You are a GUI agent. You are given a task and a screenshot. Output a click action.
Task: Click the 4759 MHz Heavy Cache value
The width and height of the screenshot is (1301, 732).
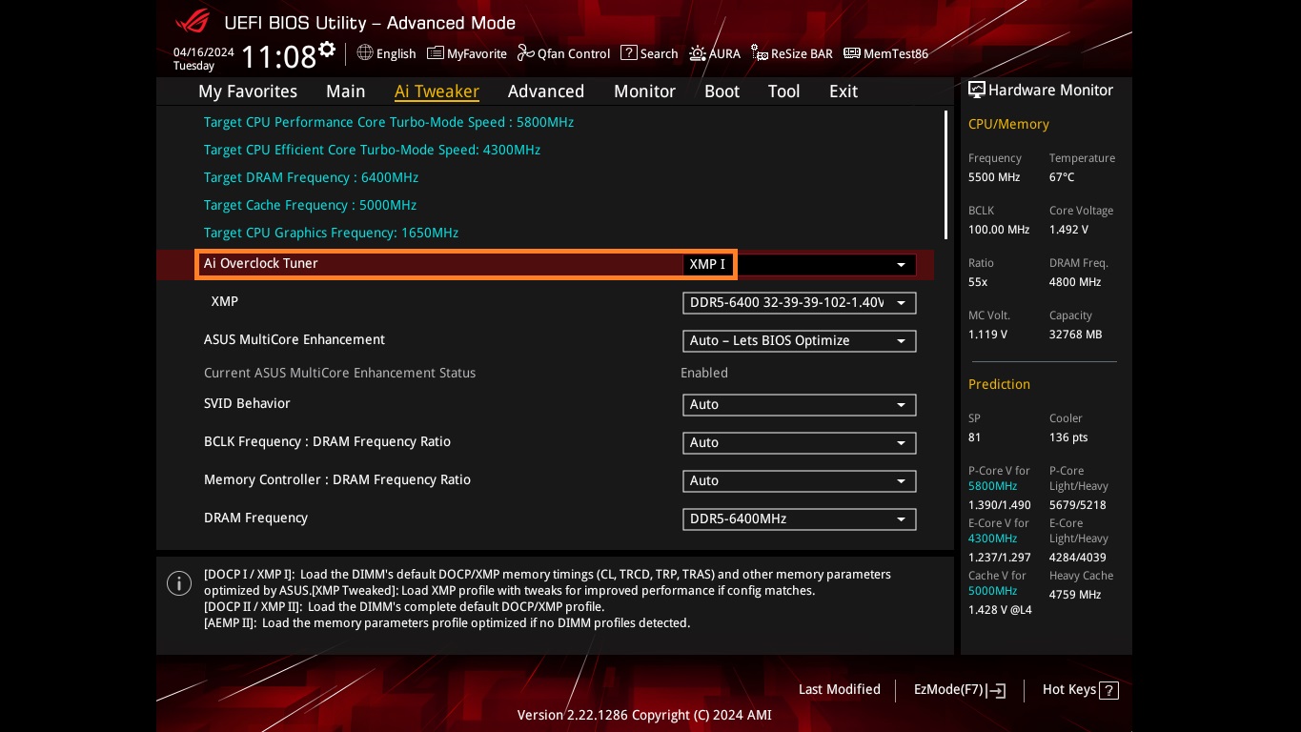tap(1075, 595)
